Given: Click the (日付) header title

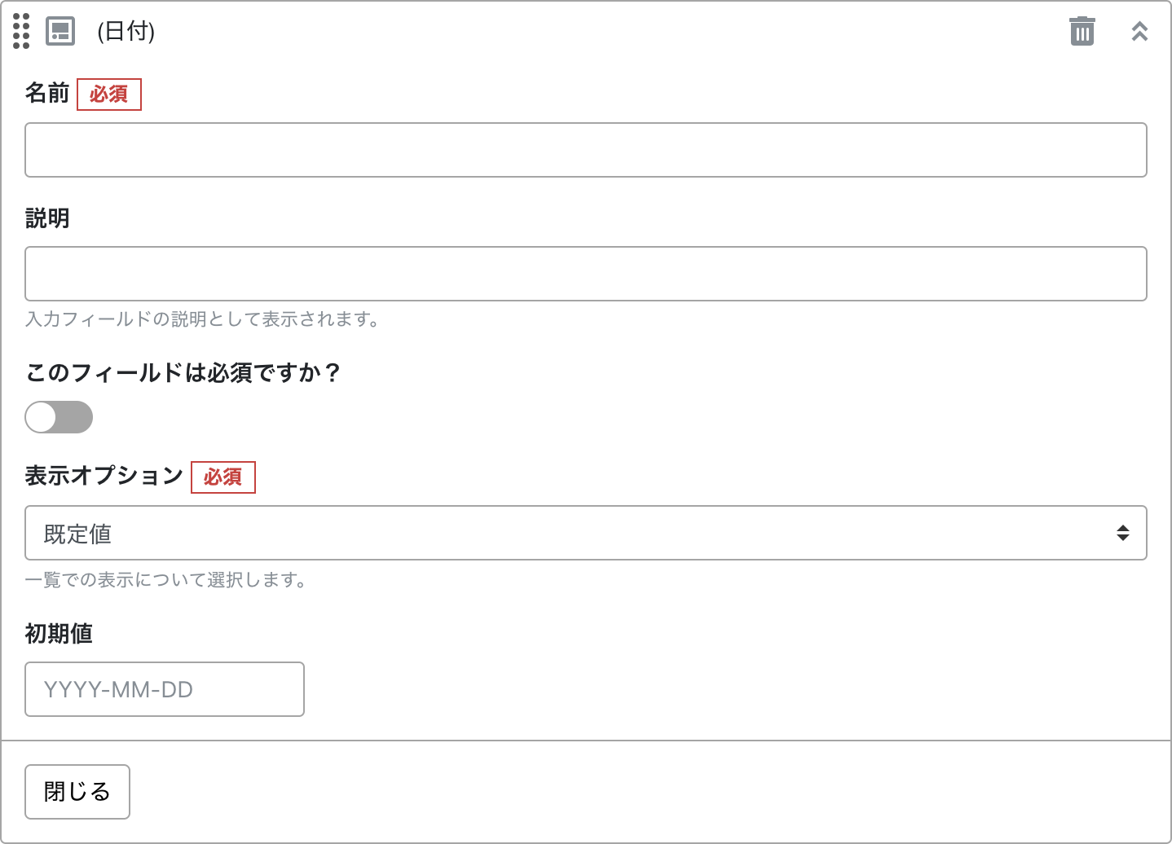Looking at the screenshot, I should coord(126,31).
